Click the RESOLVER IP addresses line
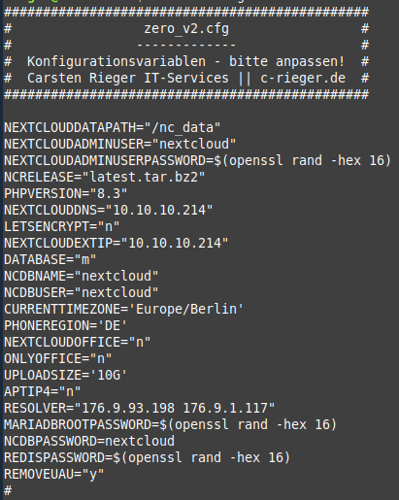 tap(140, 408)
